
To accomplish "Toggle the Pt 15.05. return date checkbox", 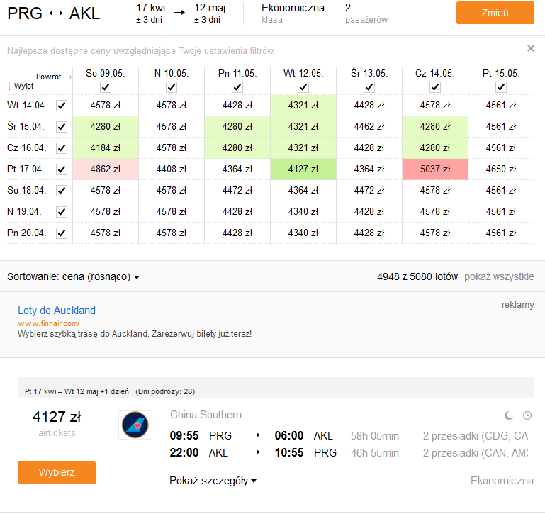I will [x=501, y=87].
